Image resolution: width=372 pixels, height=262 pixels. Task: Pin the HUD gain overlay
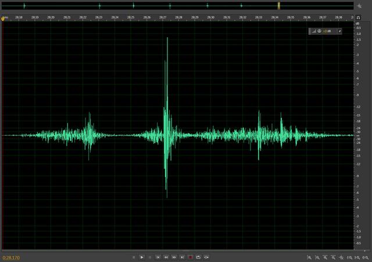point(339,31)
